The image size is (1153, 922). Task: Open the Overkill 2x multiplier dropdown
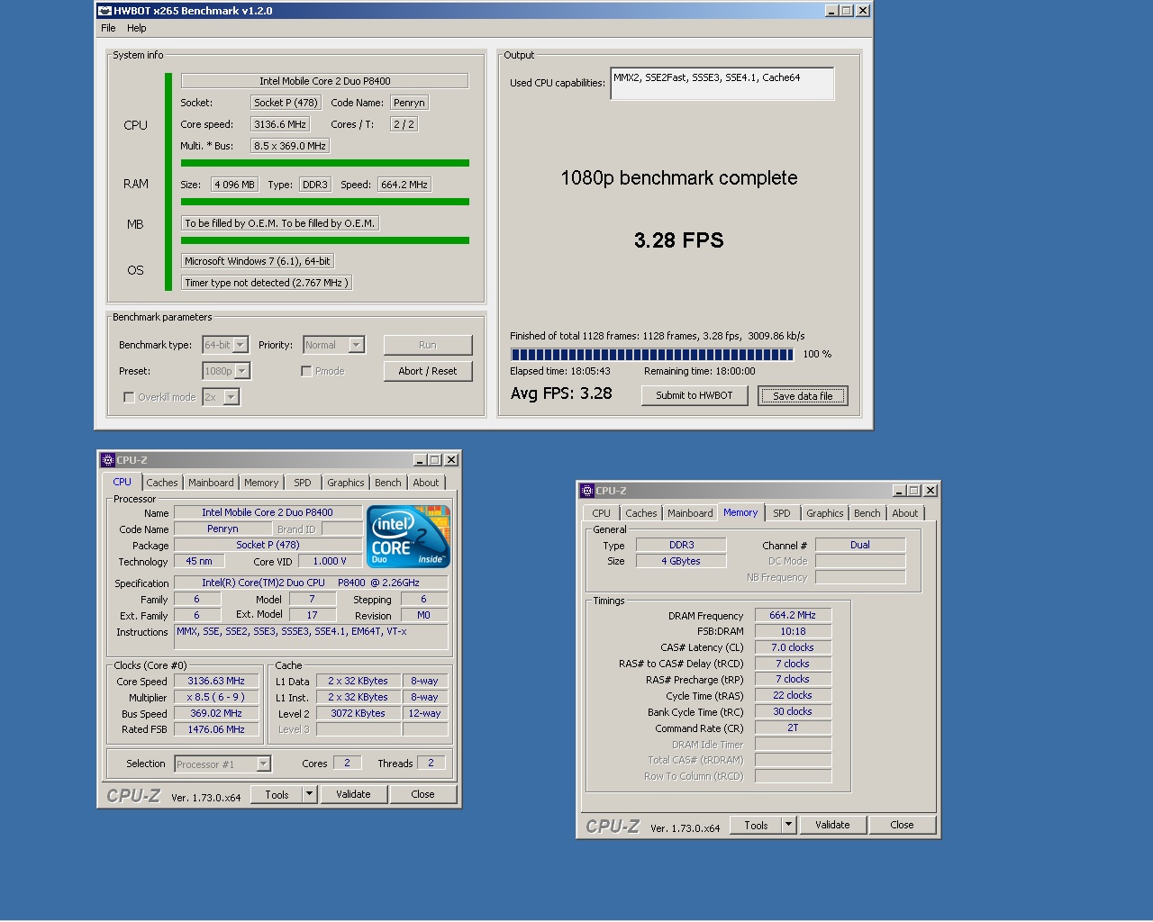(x=232, y=397)
